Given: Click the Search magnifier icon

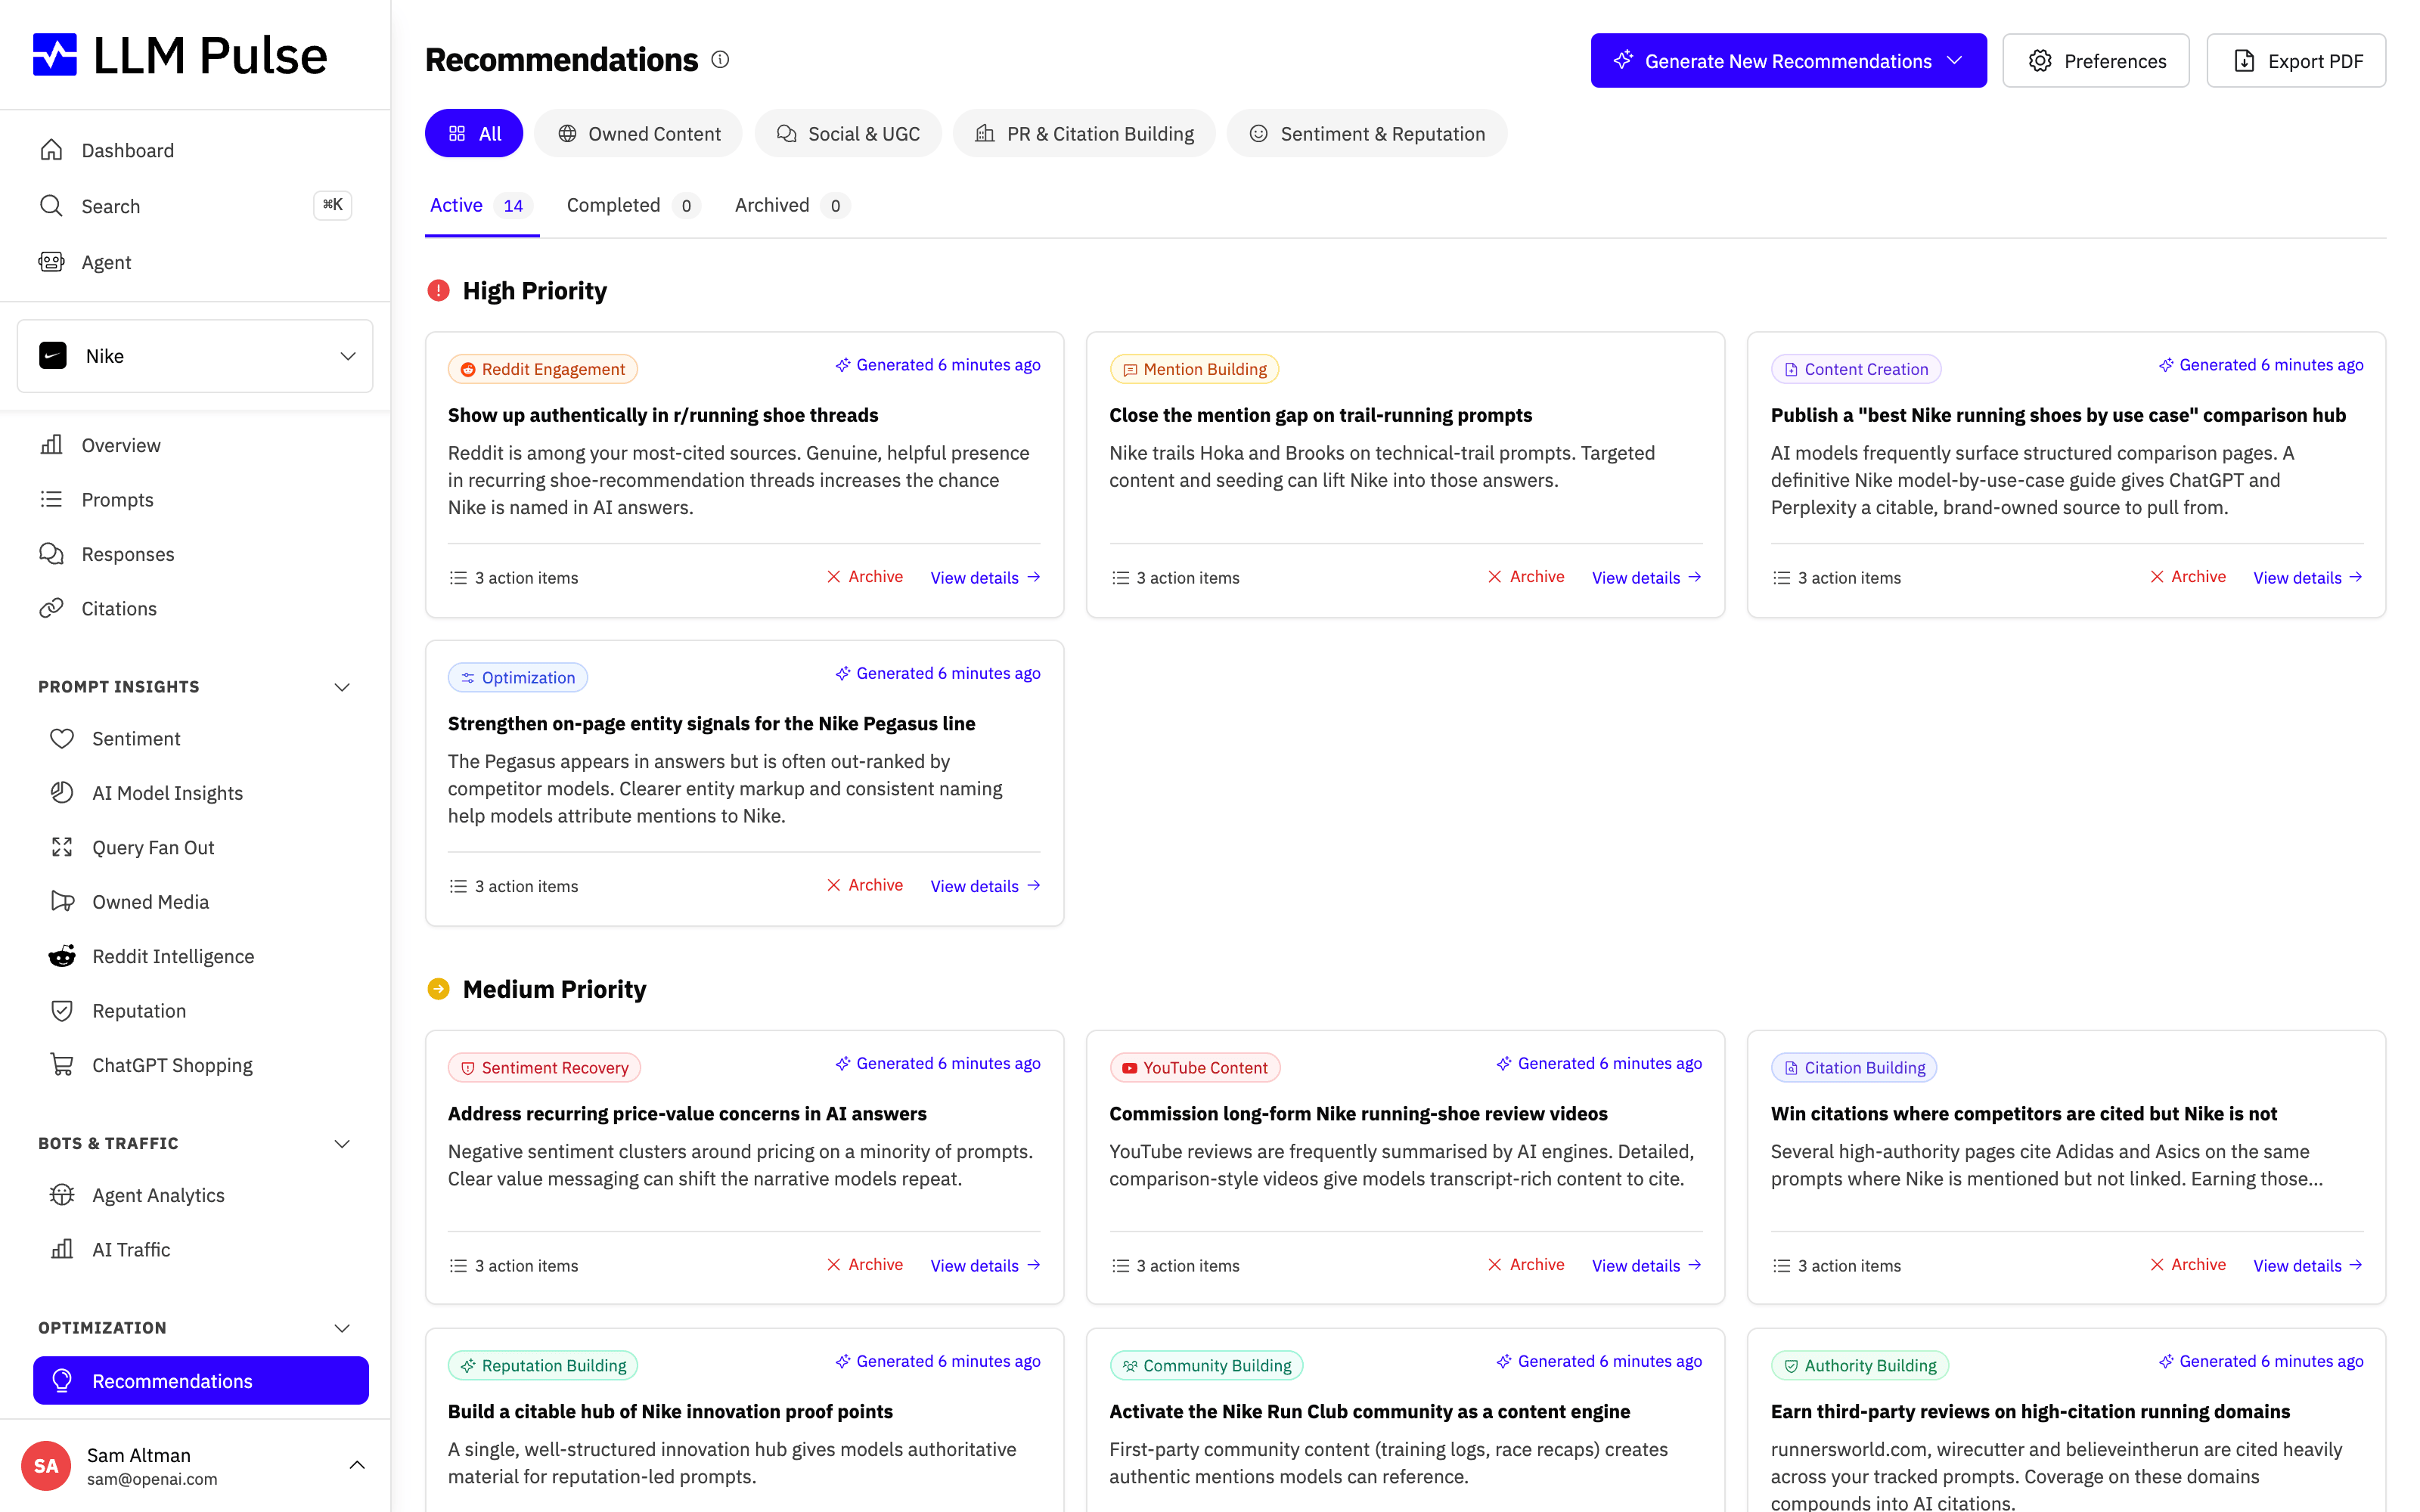Looking at the screenshot, I should (51, 206).
